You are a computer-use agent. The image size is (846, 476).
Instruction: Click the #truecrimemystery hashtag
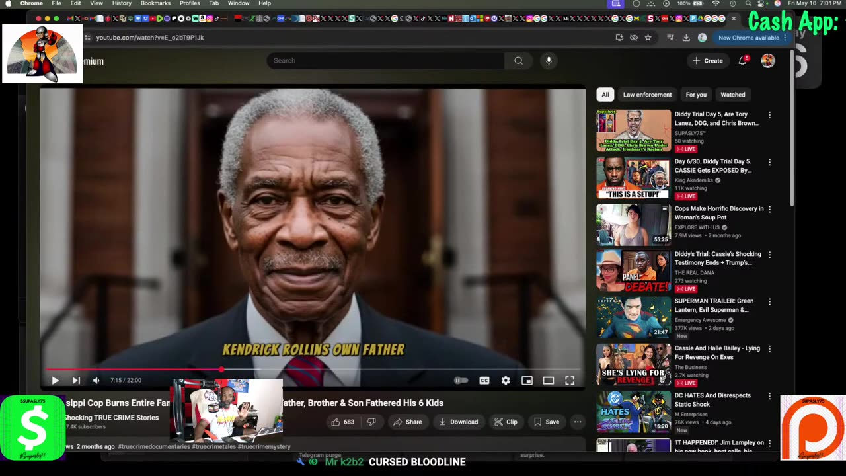264,447
